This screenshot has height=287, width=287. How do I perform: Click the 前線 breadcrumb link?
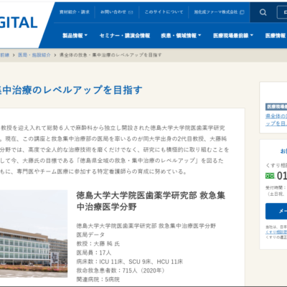tap(4, 55)
